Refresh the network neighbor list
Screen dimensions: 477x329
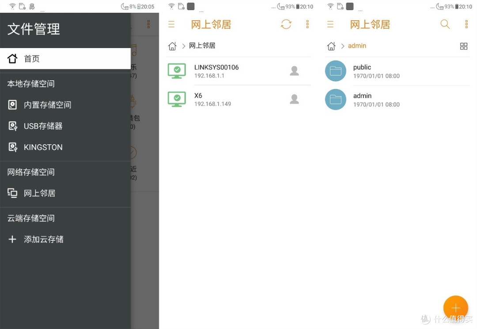click(x=286, y=24)
